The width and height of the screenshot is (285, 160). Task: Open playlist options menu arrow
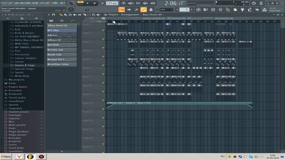pos(49,15)
